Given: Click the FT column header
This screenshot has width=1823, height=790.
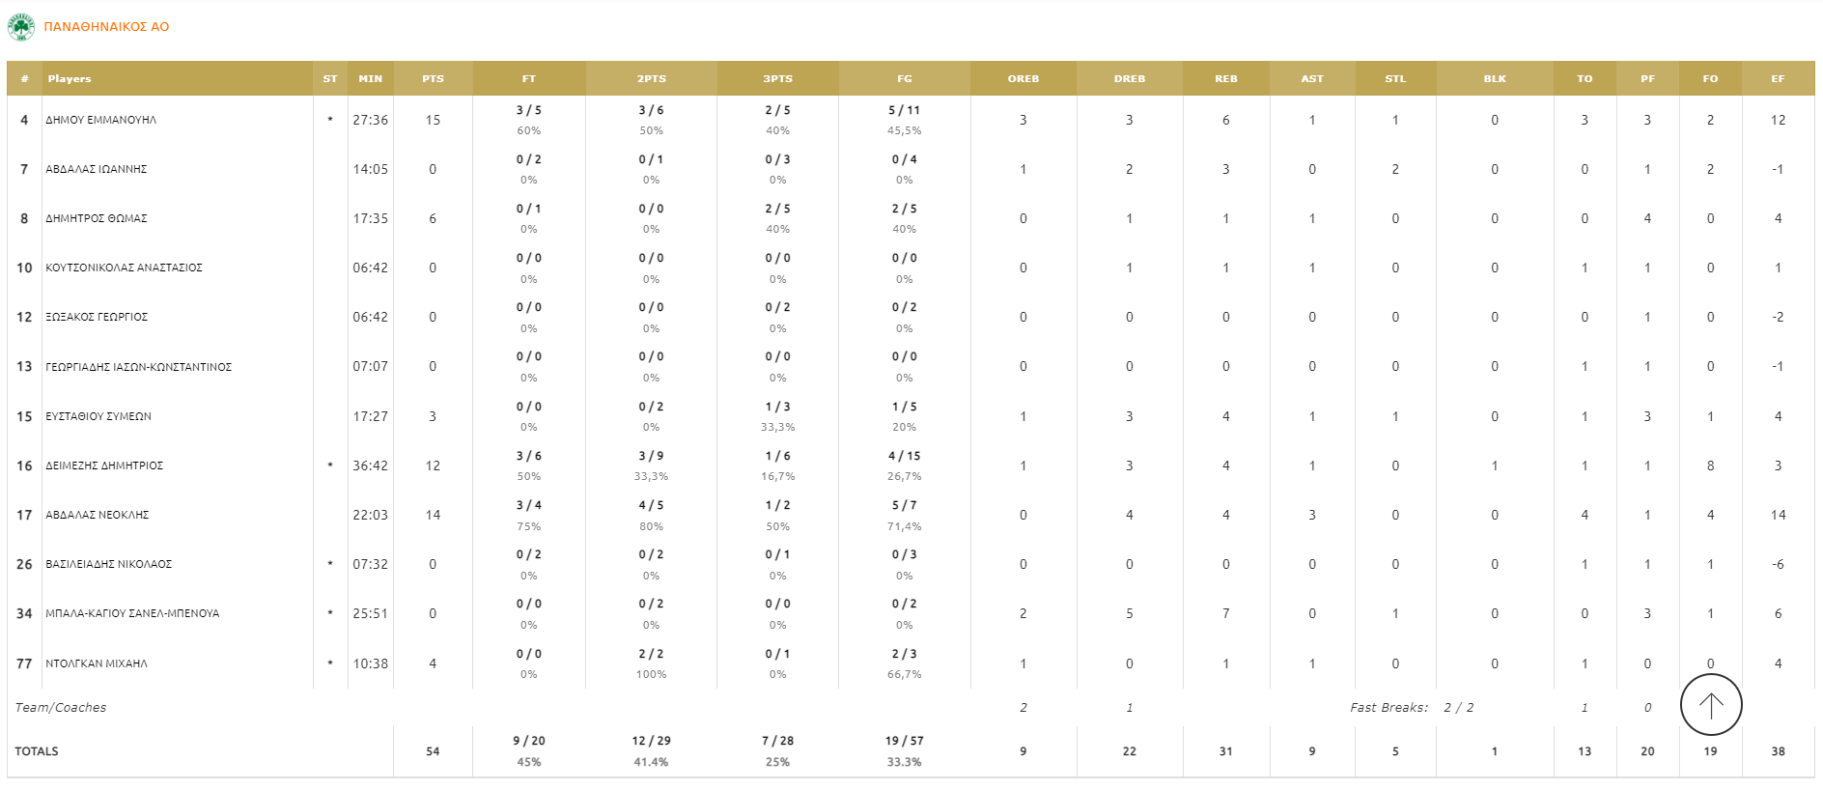Looking at the screenshot, I should click(x=528, y=79).
